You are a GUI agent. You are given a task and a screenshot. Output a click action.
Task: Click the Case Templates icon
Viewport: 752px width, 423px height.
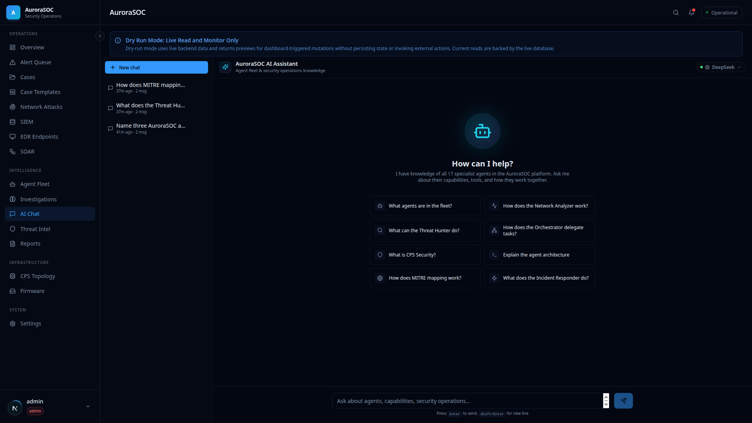(13, 92)
